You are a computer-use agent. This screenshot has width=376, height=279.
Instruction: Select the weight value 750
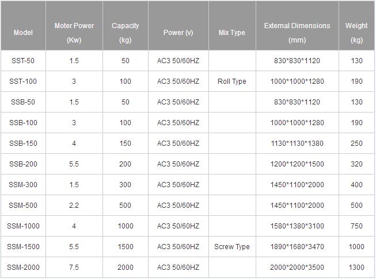[x=356, y=226]
